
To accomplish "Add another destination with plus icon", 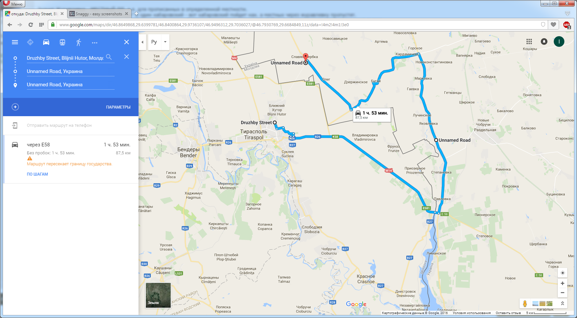I will [x=15, y=107].
